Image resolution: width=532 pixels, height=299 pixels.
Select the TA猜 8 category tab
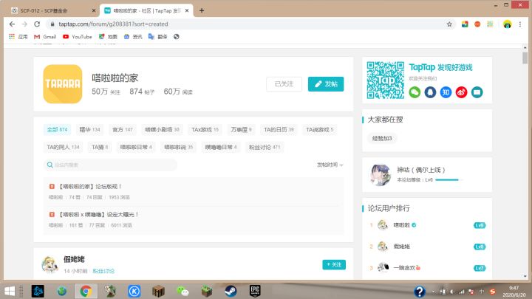tap(100, 147)
